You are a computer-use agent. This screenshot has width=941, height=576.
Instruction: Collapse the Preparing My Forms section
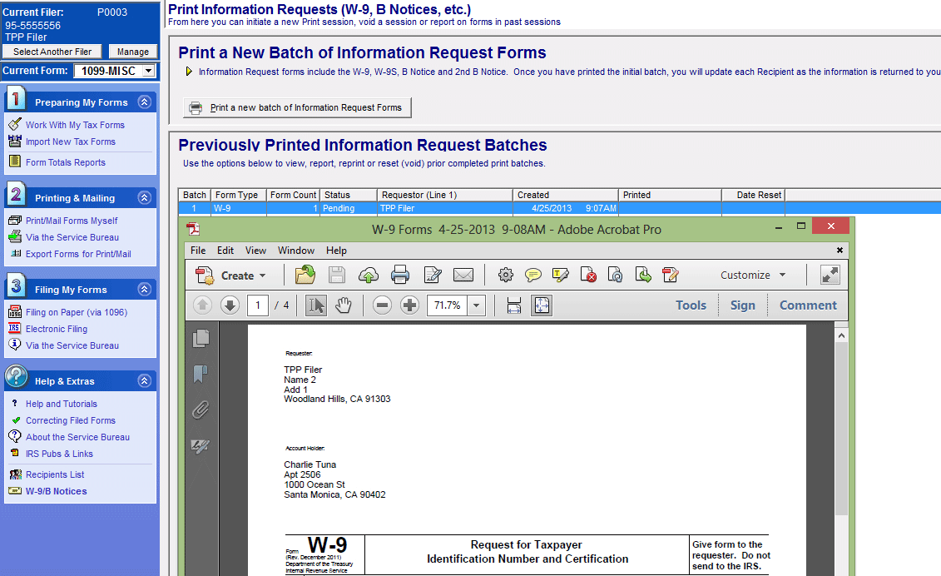click(x=145, y=102)
